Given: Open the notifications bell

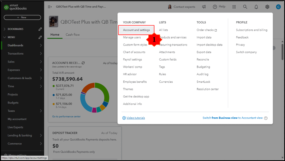Looking at the screenshot, I should (256, 7).
